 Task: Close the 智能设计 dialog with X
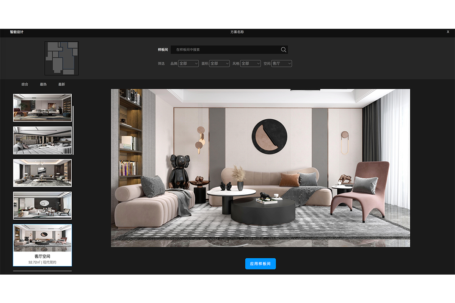(x=448, y=32)
